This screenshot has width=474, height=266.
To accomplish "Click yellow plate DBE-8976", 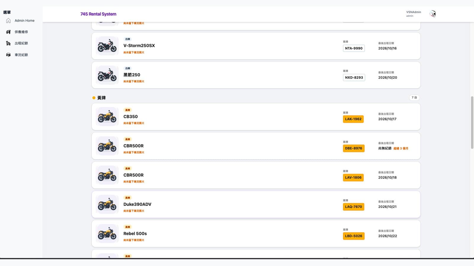I will pos(353,148).
